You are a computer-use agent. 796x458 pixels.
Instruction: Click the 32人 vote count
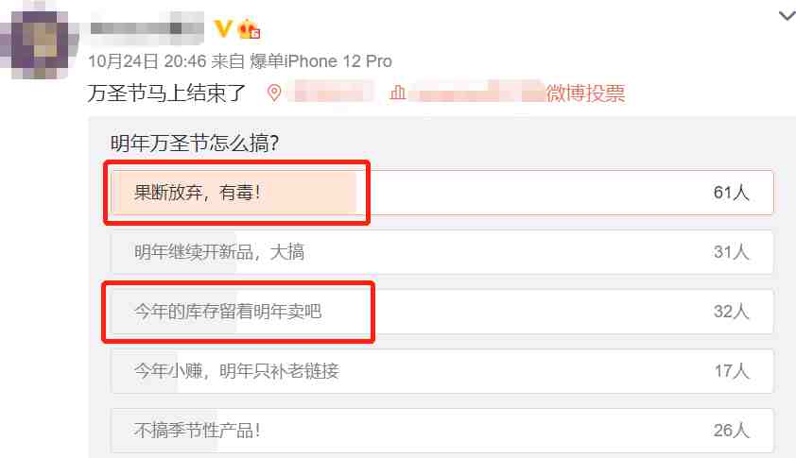731,311
